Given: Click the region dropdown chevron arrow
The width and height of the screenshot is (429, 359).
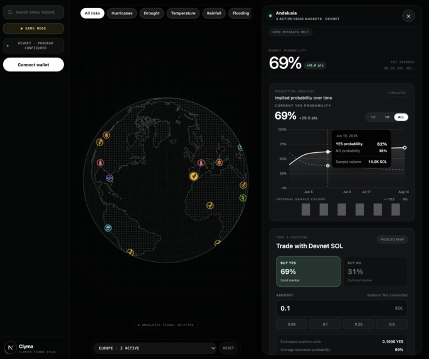Looking at the screenshot, I should [x=213, y=348].
